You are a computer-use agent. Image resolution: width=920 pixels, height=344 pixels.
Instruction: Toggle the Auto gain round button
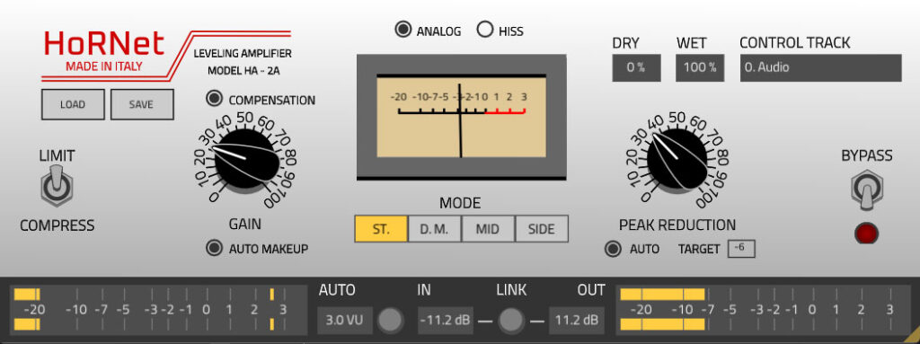[x=391, y=320]
